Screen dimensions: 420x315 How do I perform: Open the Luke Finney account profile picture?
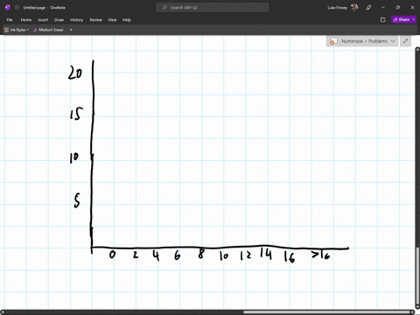(354, 8)
